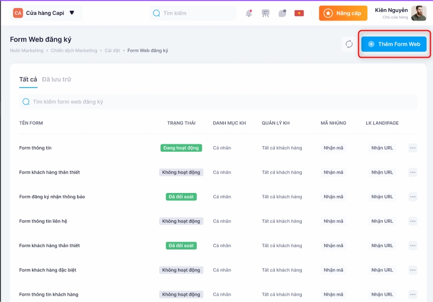Open more options for Form đăng ký nhận thông báo
The image size is (433, 302).
413,197
